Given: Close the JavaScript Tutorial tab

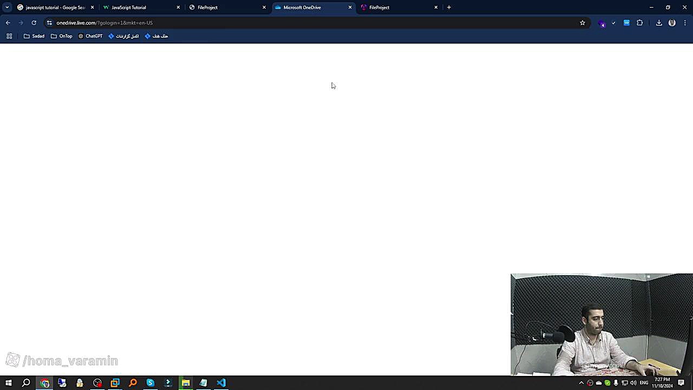Looking at the screenshot, I should point(178,8).
